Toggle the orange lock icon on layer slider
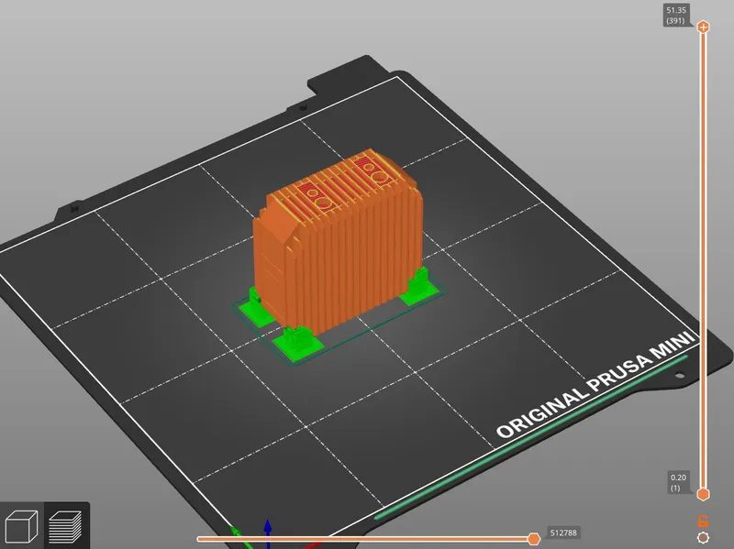Image resolution: width=734 pixels, height=549 pixels. (x=703, y=521)
